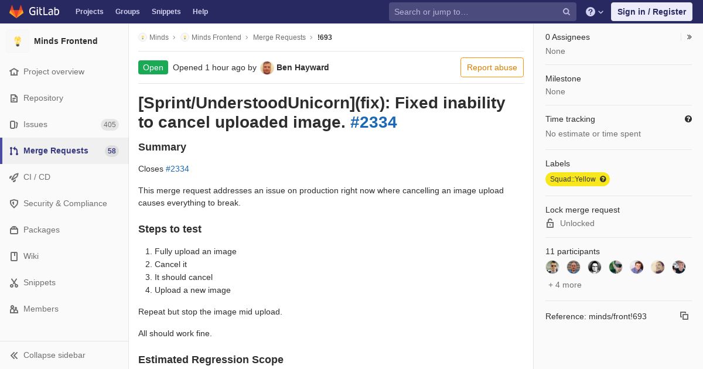
Task: Open the Minds Frontend lightbulb avatar
Action: (x=18, y=41)
